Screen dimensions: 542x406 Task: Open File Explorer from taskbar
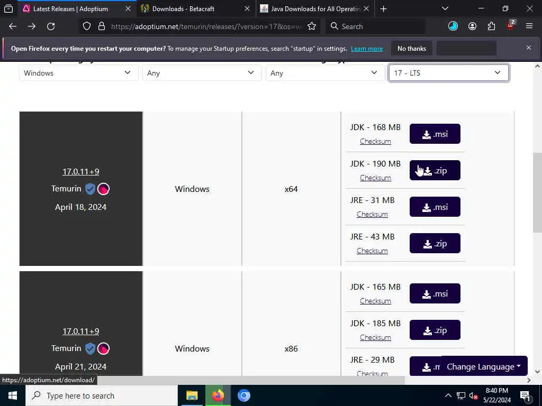(192, 395)
